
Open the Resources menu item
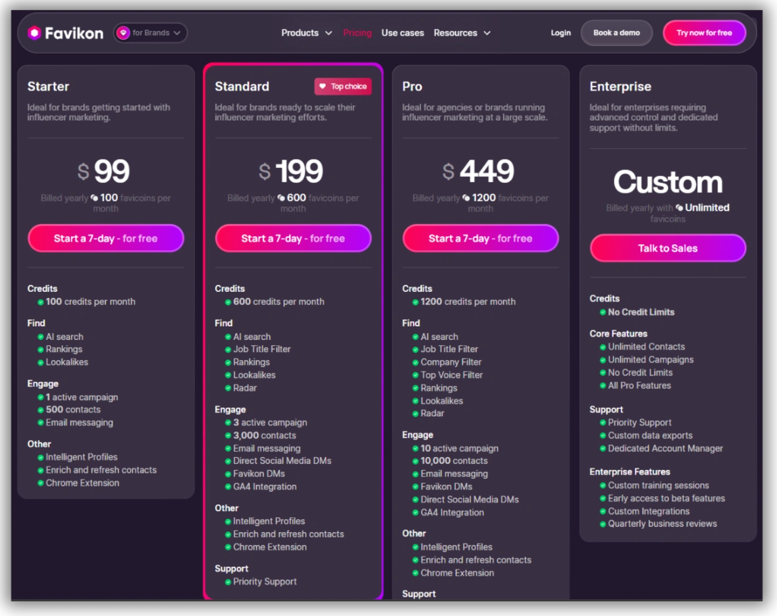[455, 33]
